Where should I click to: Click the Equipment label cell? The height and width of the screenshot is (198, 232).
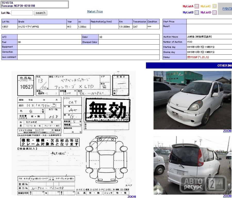click(x=10, y=47)
